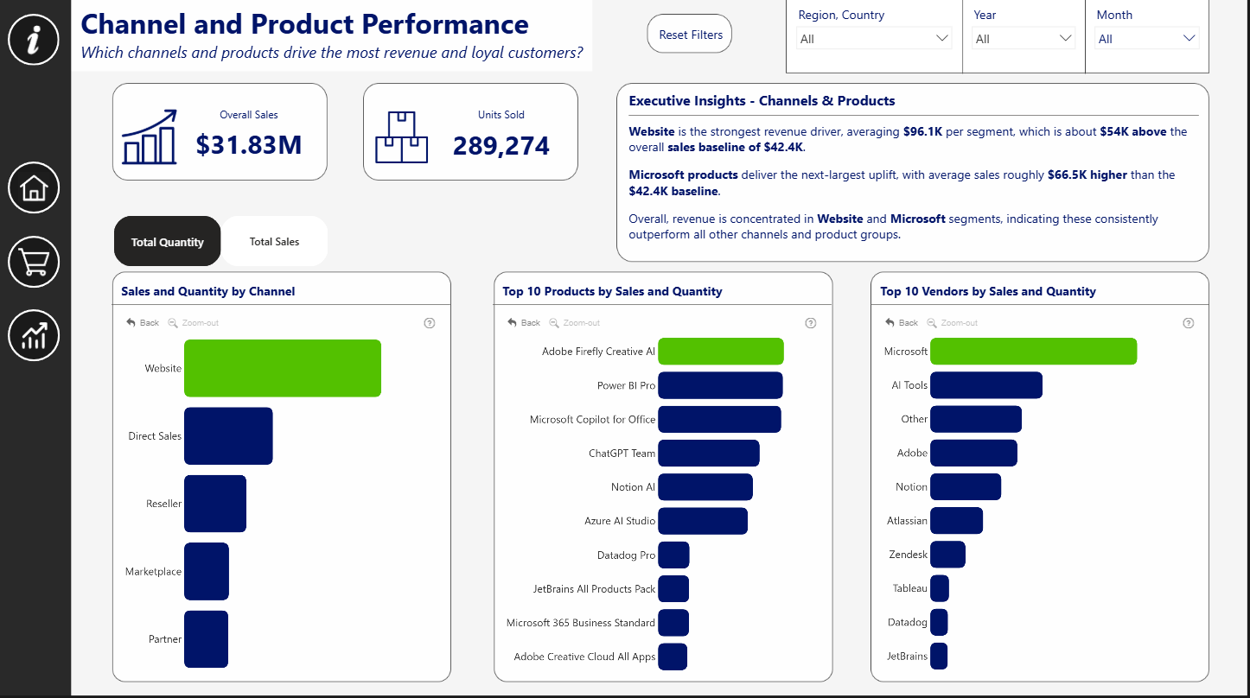Select the Datadog vendor bar
The width and height of the screenshot is (1250, 698).
pyautogui.click(x=939, y=623)
